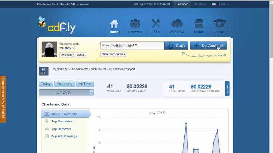Select the All Time stats filter
The image size is (273, 153).
coord(85,84)
